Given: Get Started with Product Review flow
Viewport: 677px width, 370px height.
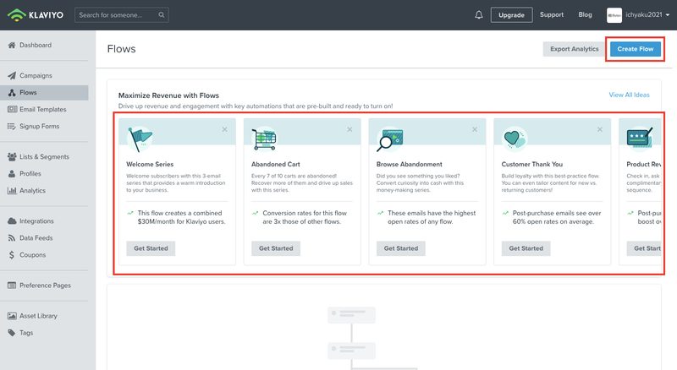Looking at the screenshot, I should pos(645,248).
